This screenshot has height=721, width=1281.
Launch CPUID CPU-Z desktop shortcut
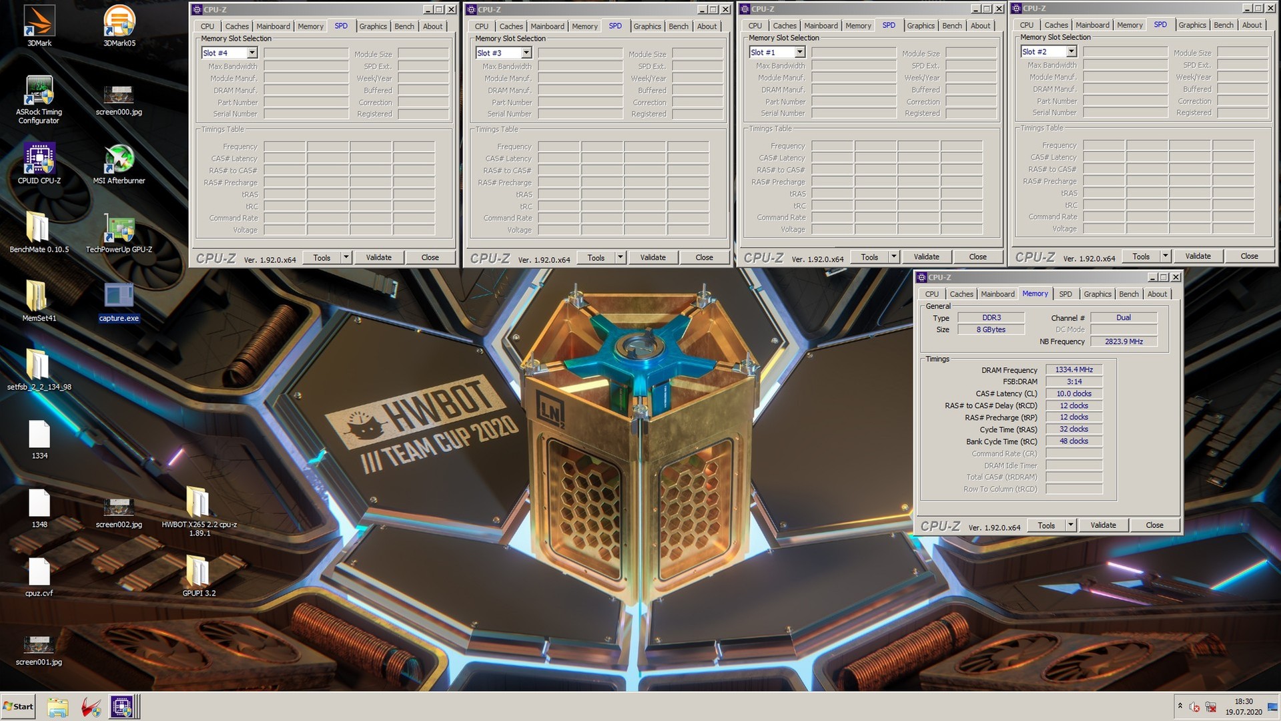pos(39,163)
